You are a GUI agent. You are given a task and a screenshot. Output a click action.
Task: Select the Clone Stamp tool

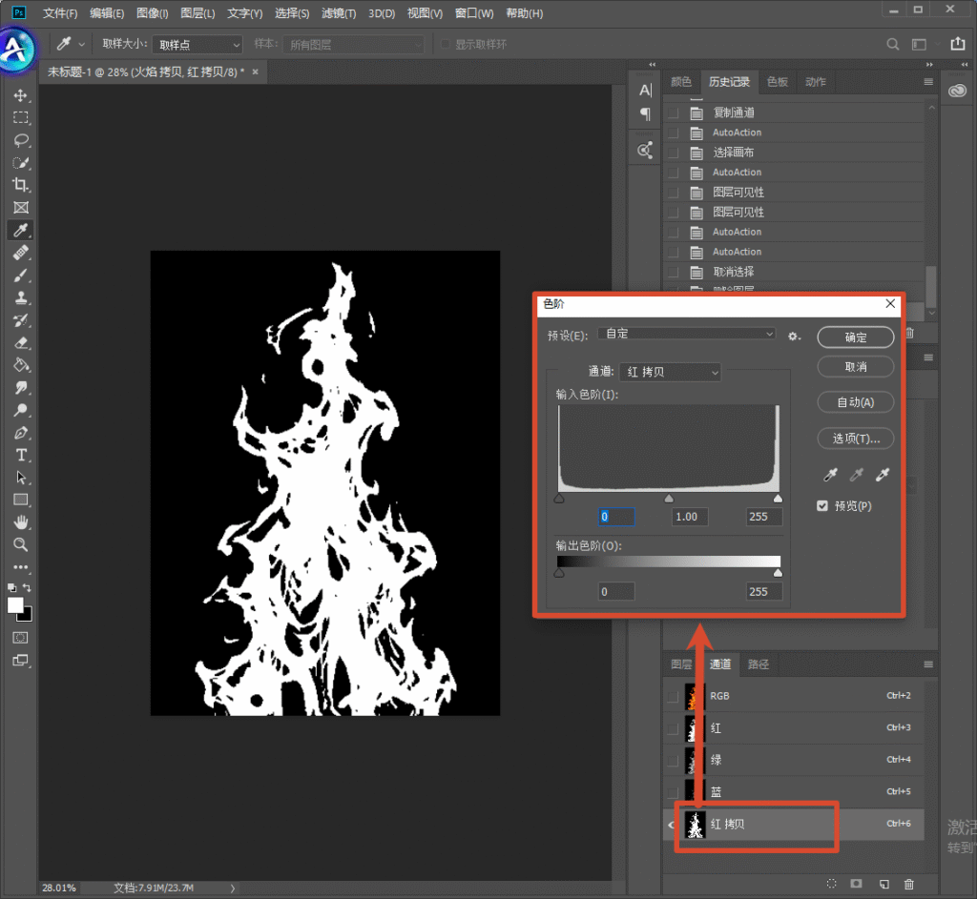[x=21, y=297]
